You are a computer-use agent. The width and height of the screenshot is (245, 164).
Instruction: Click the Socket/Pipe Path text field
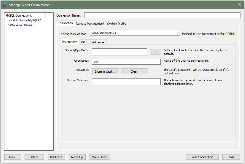[x=119, y=52]
